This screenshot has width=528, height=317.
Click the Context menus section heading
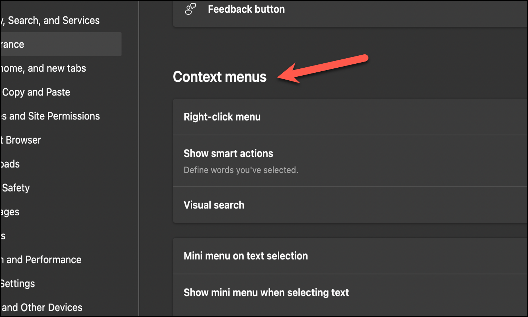[x=219, y=76]
